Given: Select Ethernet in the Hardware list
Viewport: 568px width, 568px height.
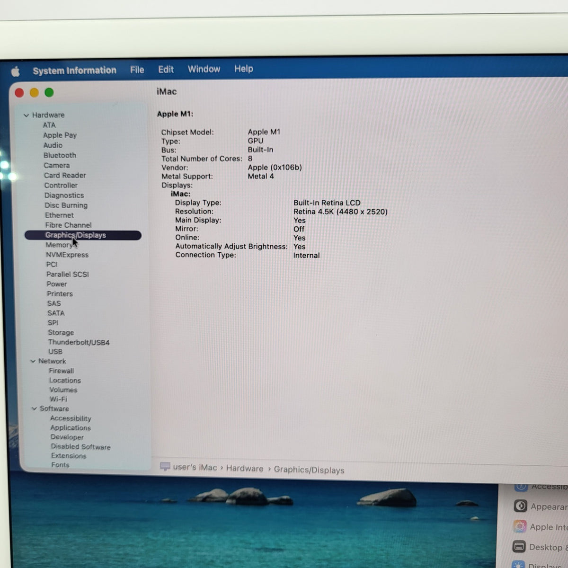Looking at the screenshot, I should [59, 215].
